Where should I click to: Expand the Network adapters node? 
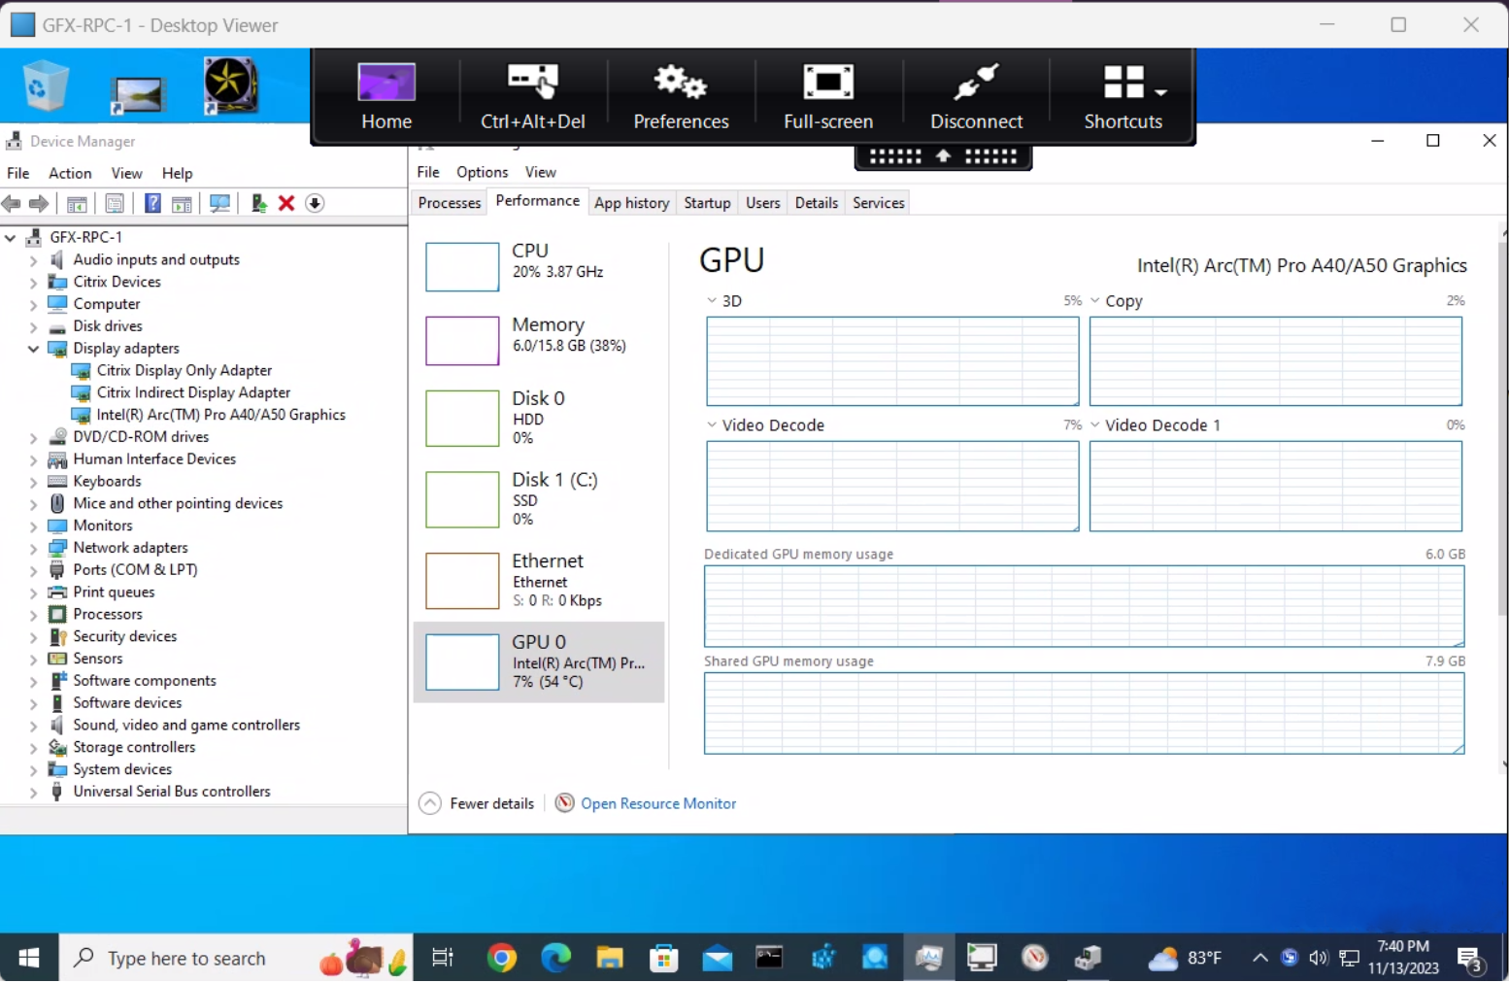click(34, 549)
